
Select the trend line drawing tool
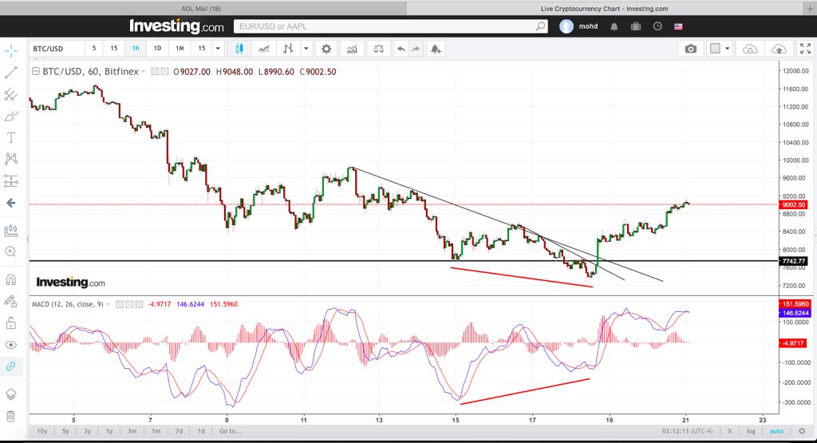[x=11, y=73]
